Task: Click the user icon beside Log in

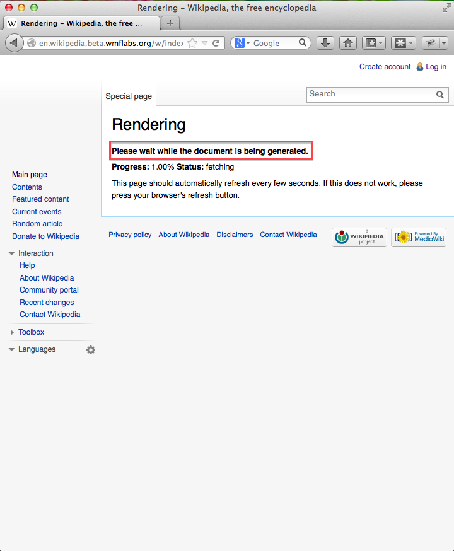Action: [x=419, y=67]
